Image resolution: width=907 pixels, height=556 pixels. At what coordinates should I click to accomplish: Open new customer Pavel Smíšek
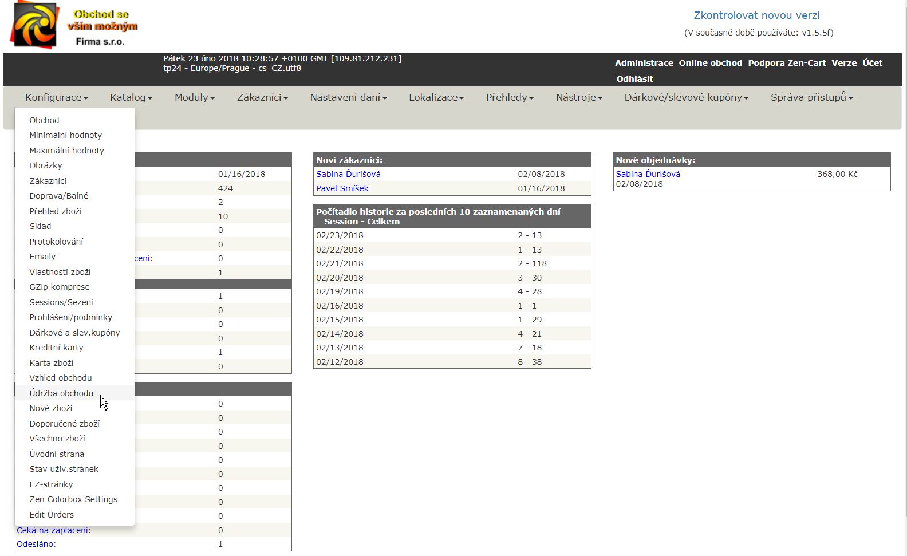tap(342, 188)
